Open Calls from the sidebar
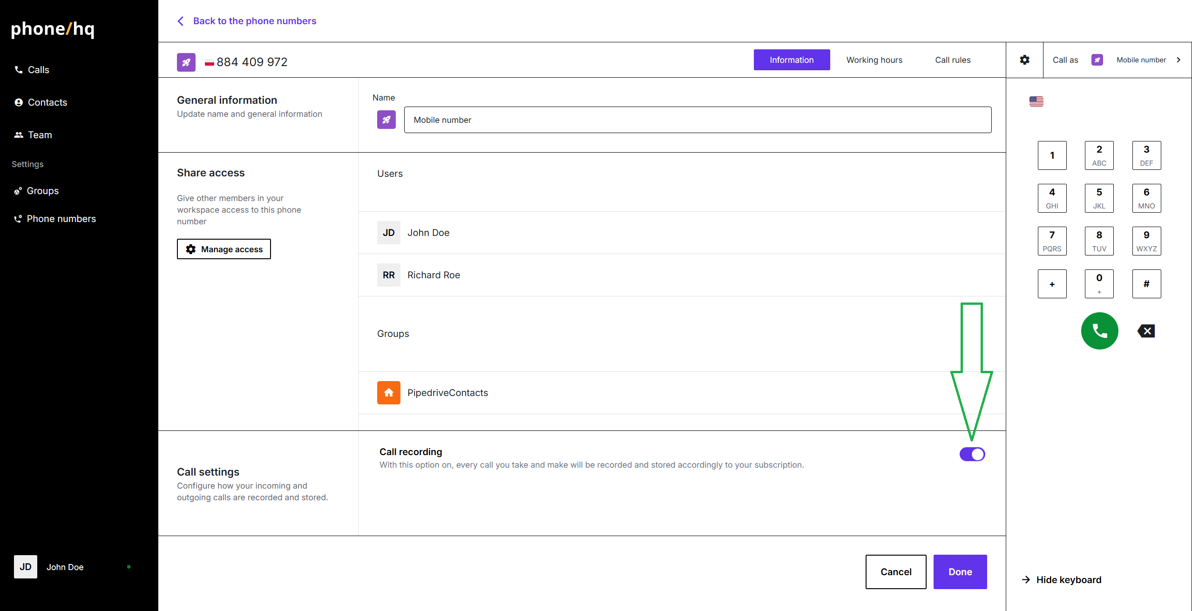1192x611 pixels. pos(38,70)
